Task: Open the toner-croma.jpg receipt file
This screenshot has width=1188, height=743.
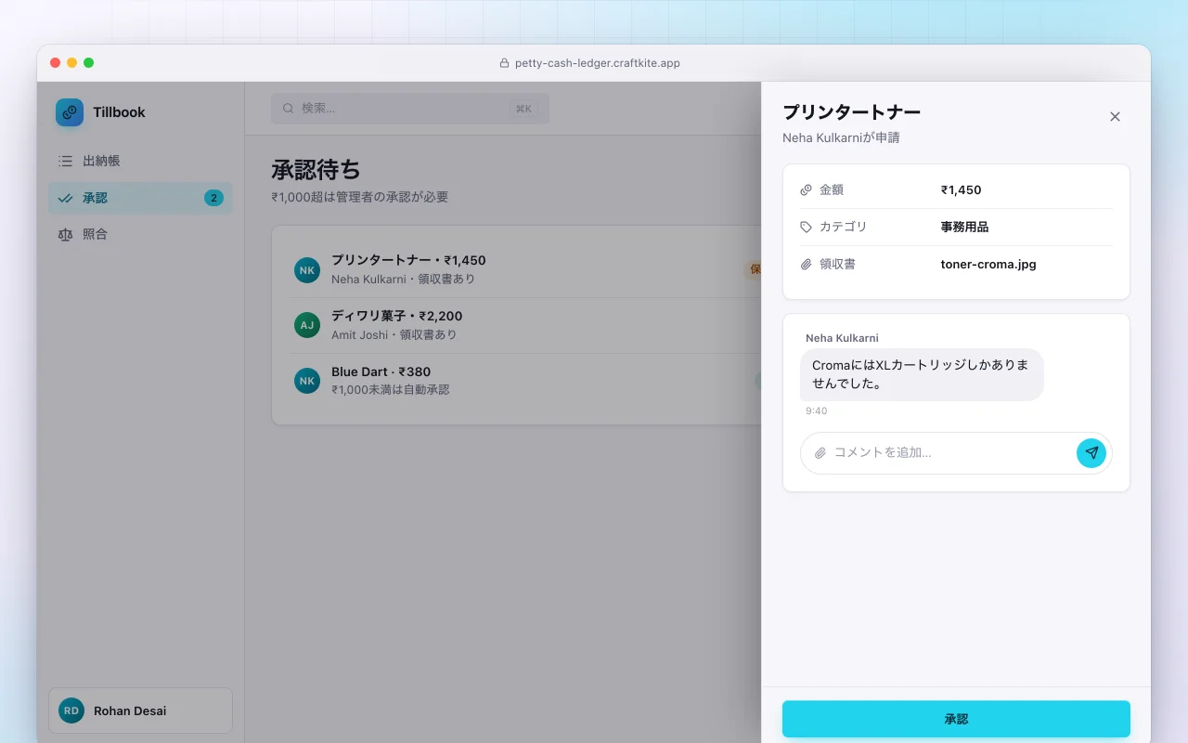Action: (988, 265)
